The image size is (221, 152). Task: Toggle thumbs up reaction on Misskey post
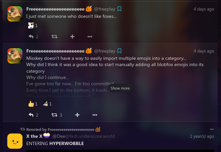[x=33, y=104]
